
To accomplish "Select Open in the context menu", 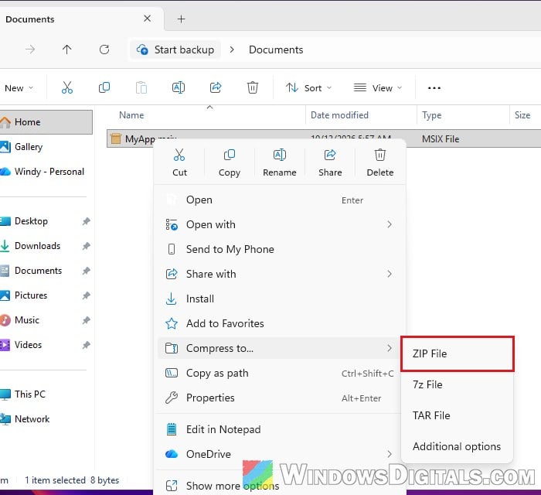I will click(280, 200).
